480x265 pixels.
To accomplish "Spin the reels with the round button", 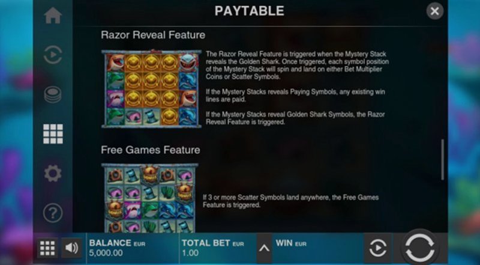I will pos(419,248).
